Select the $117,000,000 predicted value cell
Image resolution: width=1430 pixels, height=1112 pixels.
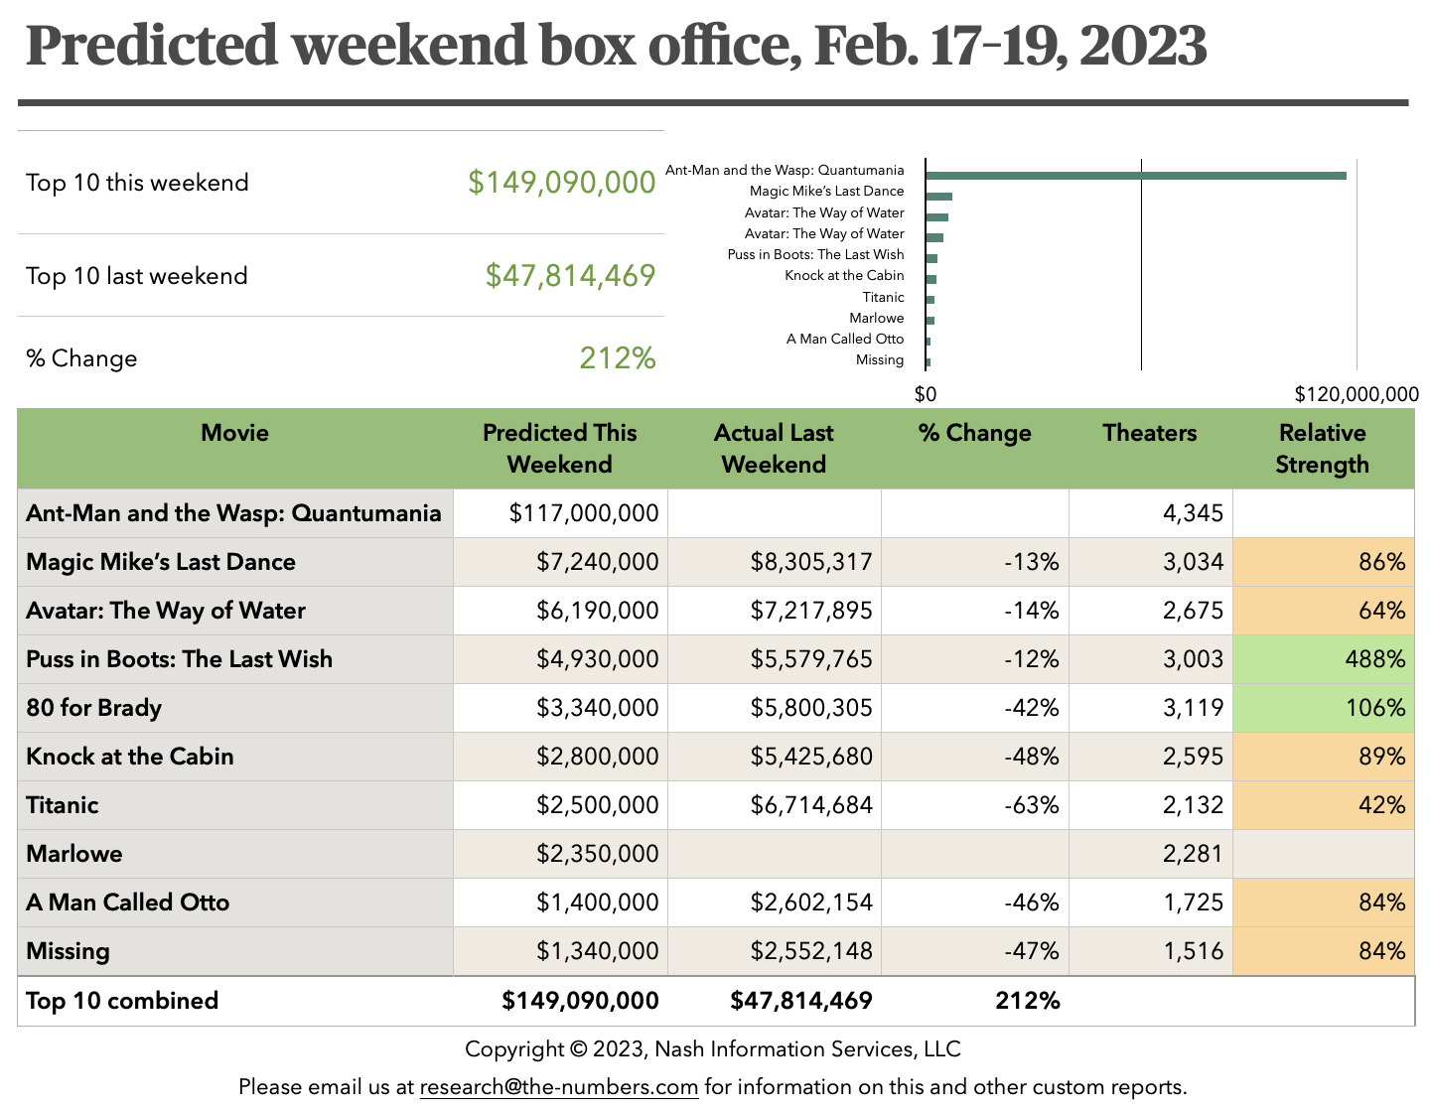pos(583,513)
